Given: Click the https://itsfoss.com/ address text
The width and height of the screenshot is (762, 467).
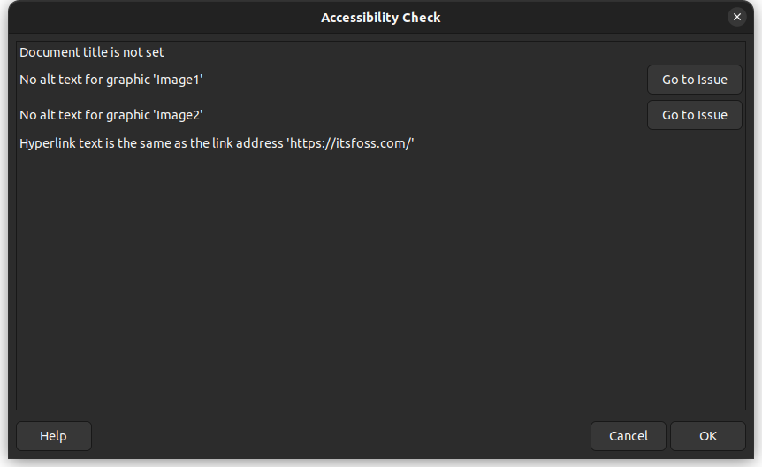Looking at the screenshot, I should (x=350, y=143).
